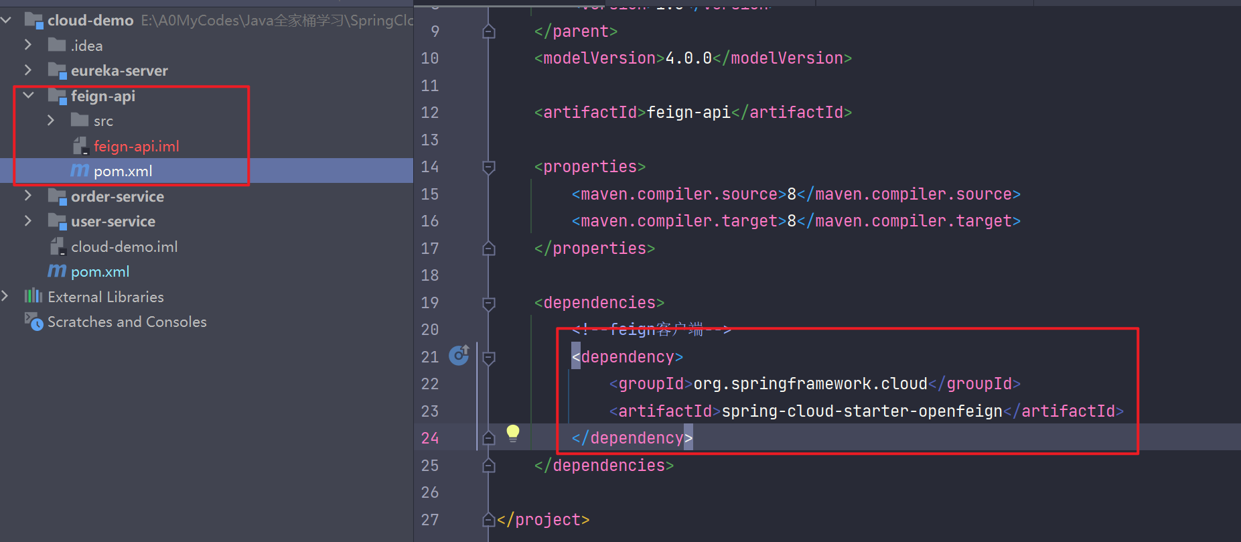Click maven.compiler.target opening tag
The width and height of the screenshot is (1241, 542).
(x=679, y=221)
